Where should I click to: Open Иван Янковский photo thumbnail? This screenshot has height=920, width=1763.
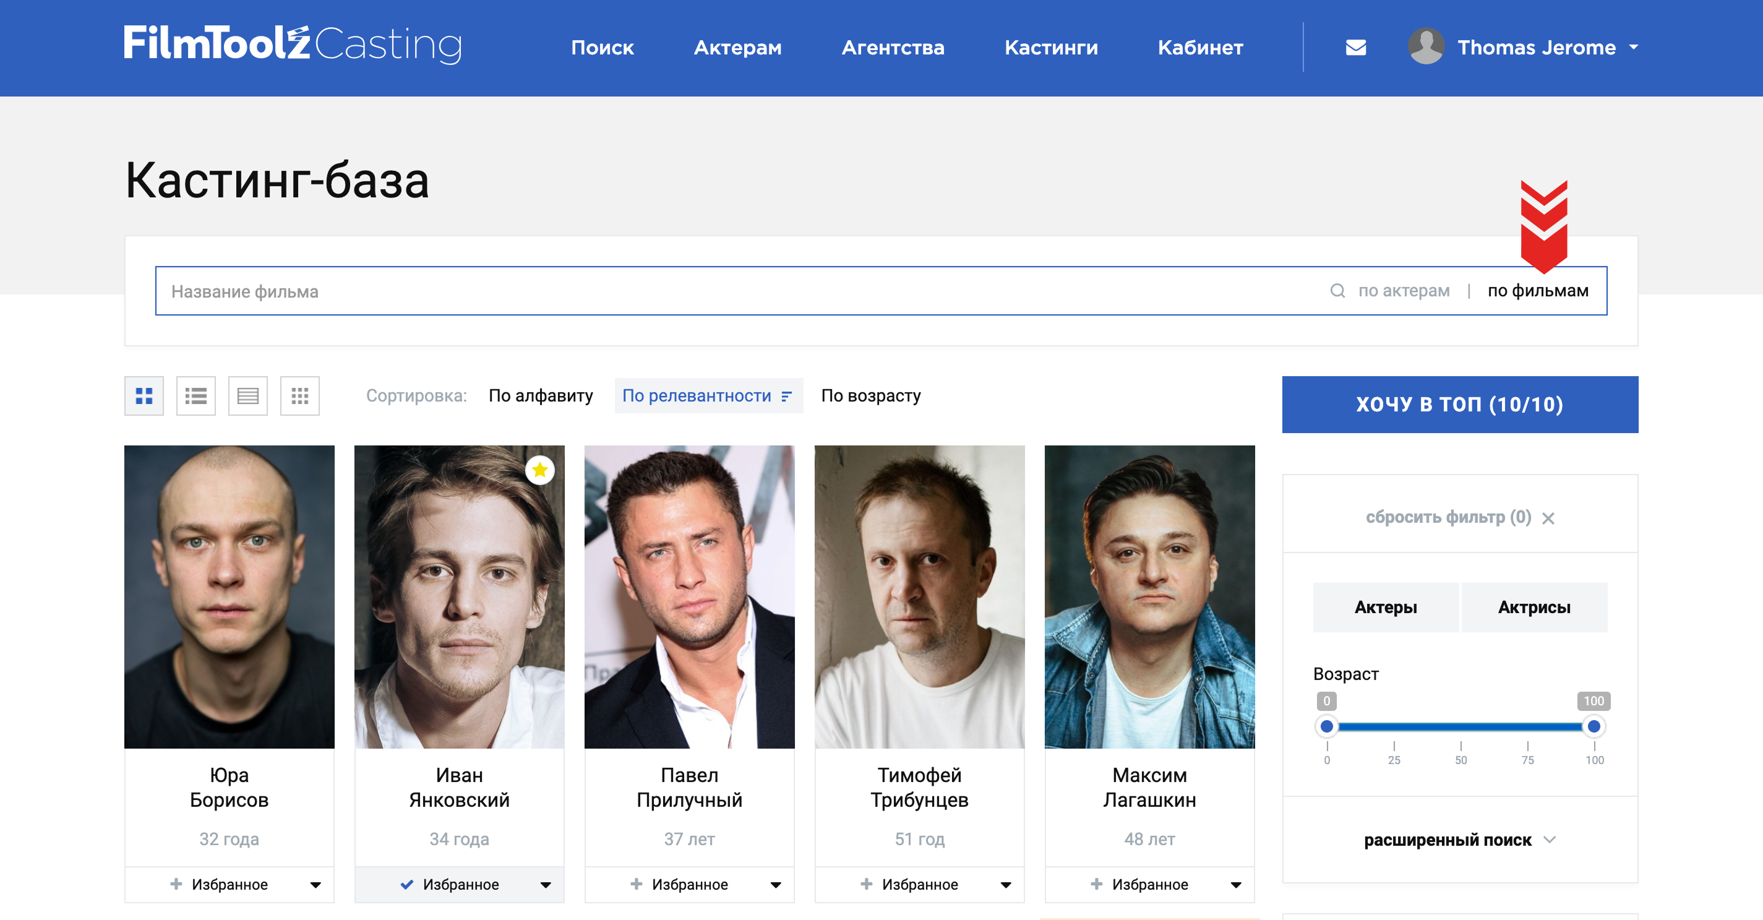(459, 597)
